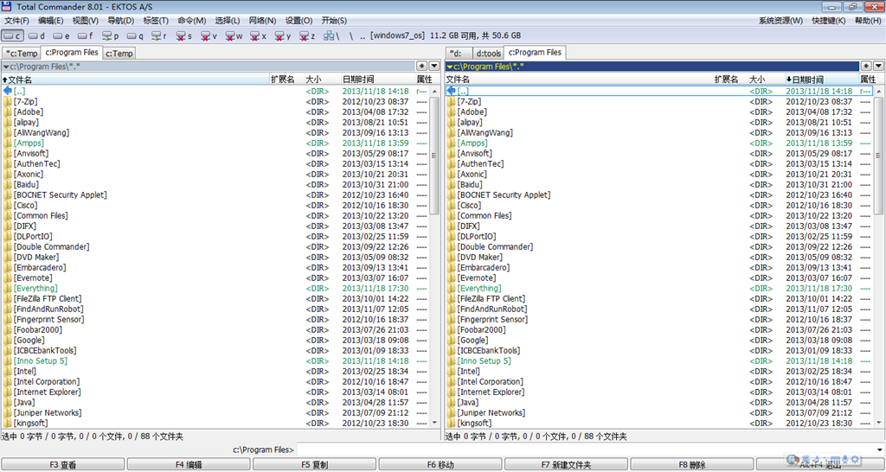The width and height of the screenshot is (886, 472).
Task: Open the Evernote folder in right panel
Action: coord(477,277)
